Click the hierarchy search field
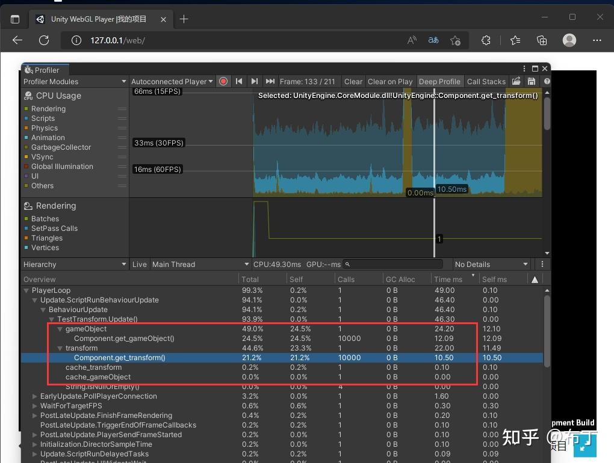The image size is (614, 463). [392, 265]
